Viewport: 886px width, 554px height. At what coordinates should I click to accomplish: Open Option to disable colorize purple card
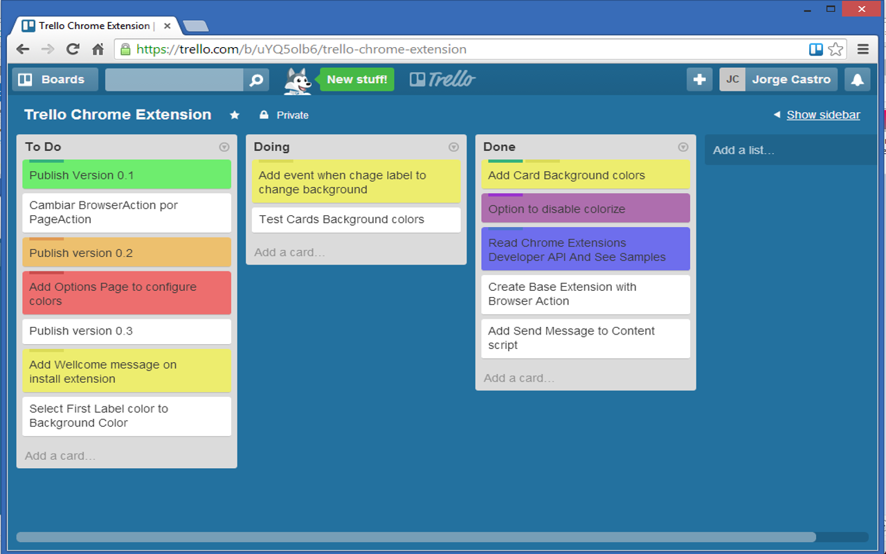[x=586, y=208]
